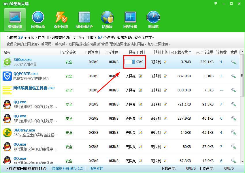
Task: Click the wrench manage icon for 360se.exe
Action: point(233,62)
